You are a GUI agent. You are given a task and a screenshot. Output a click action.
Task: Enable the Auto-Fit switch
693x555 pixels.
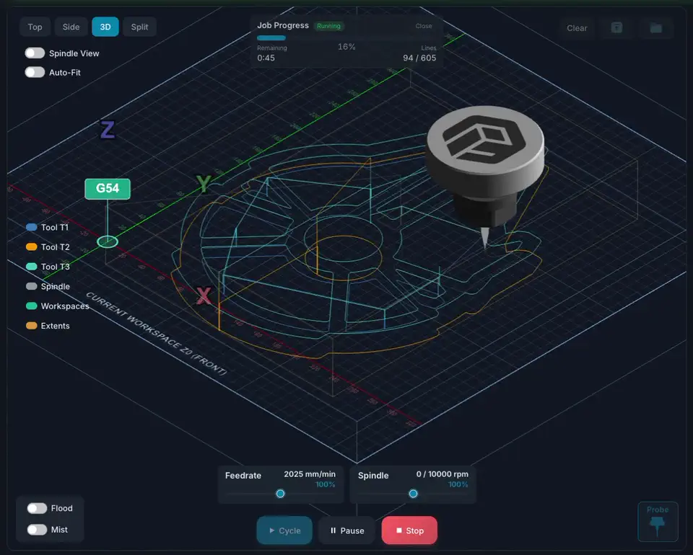pos(35,72)
